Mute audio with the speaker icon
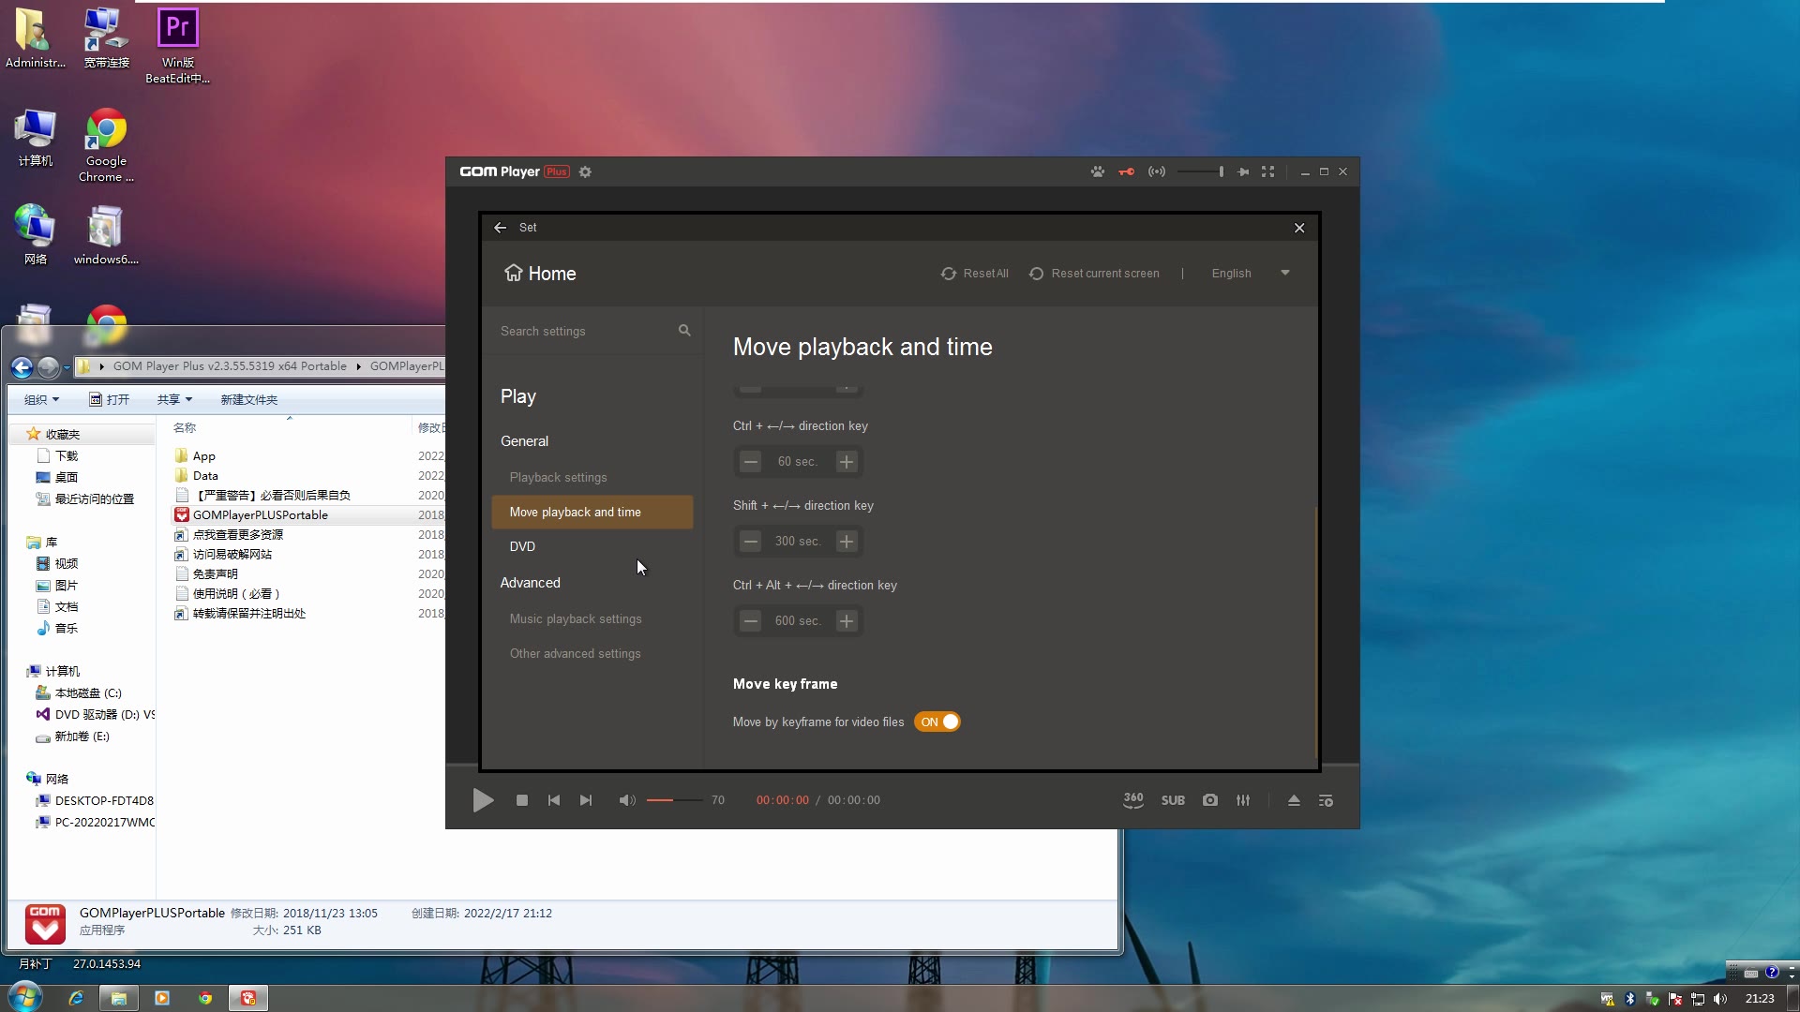Viewport: 1800px width, 1012px height. click(x=626, y=800)
